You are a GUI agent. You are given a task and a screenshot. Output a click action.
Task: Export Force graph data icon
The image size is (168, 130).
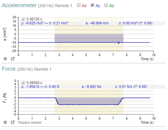(13, 122)
